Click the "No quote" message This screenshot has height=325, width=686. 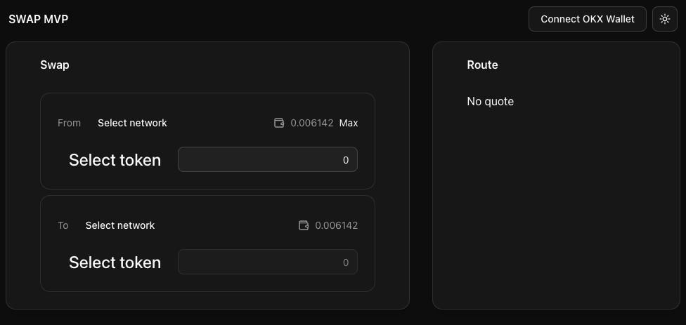coord(490,101)
